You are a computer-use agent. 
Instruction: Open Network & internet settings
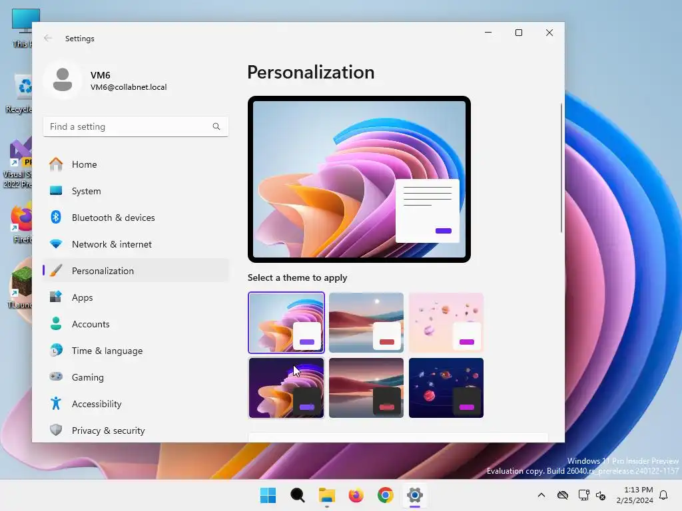135,244
